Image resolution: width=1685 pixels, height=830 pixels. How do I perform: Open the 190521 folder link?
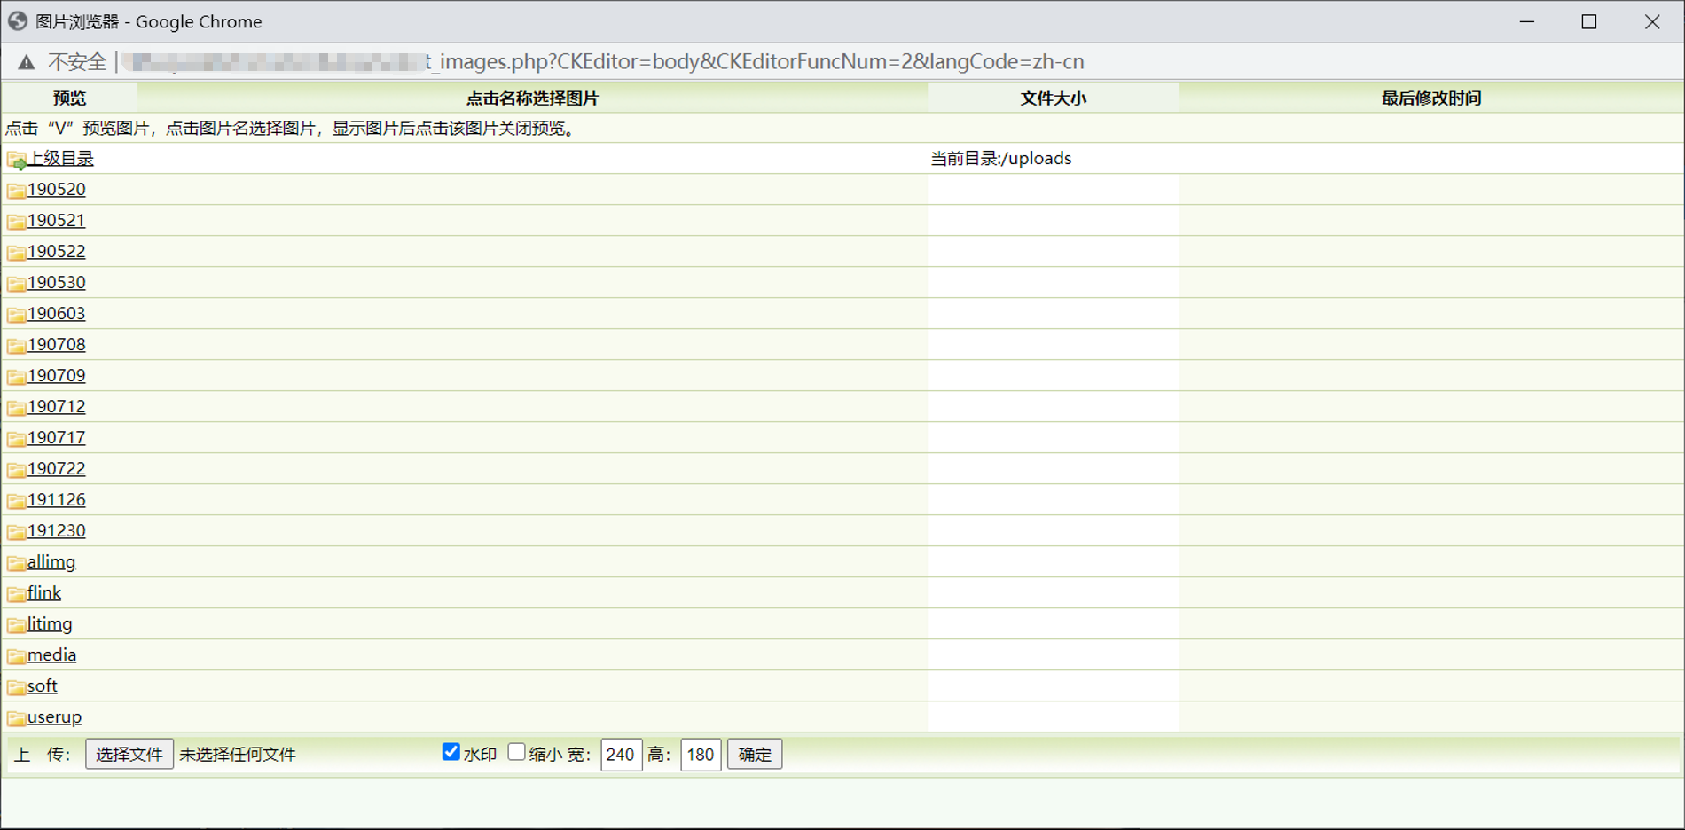pos(57,220)
